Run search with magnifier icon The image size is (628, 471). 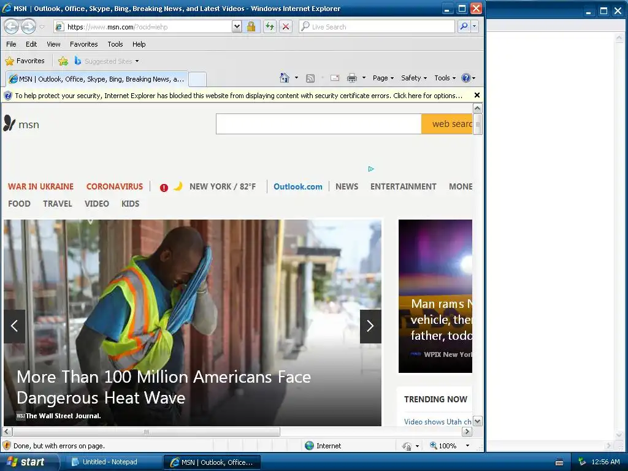pos(464,27)
